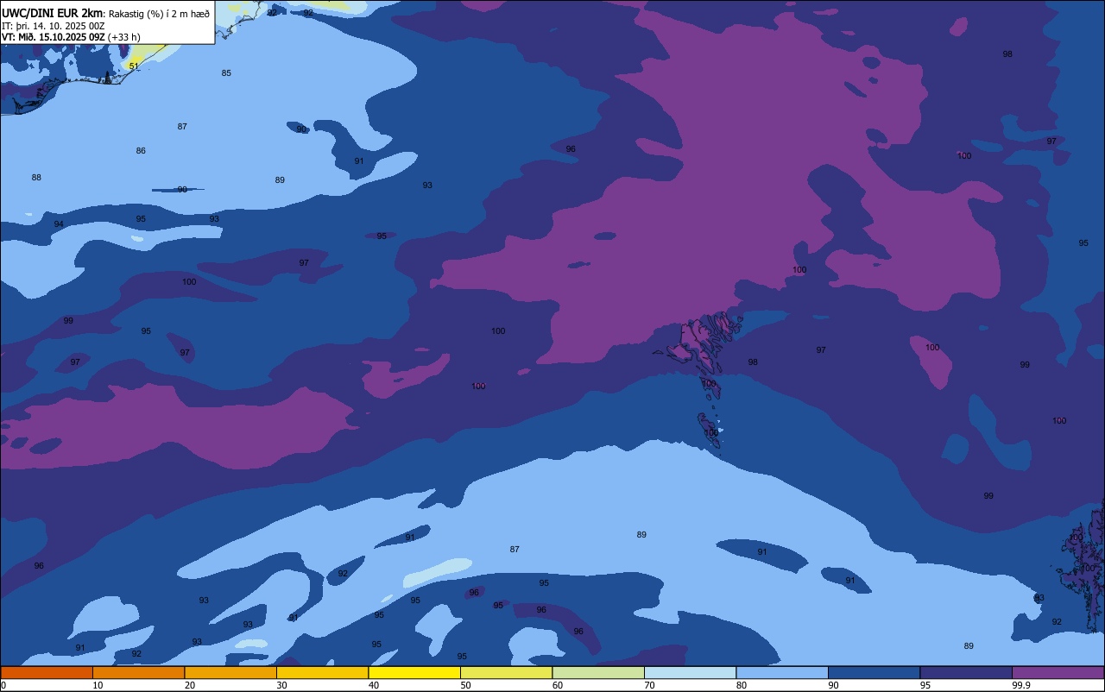Click the 'UWC/DINI EUR 2km' title text

tap(53, 13)
